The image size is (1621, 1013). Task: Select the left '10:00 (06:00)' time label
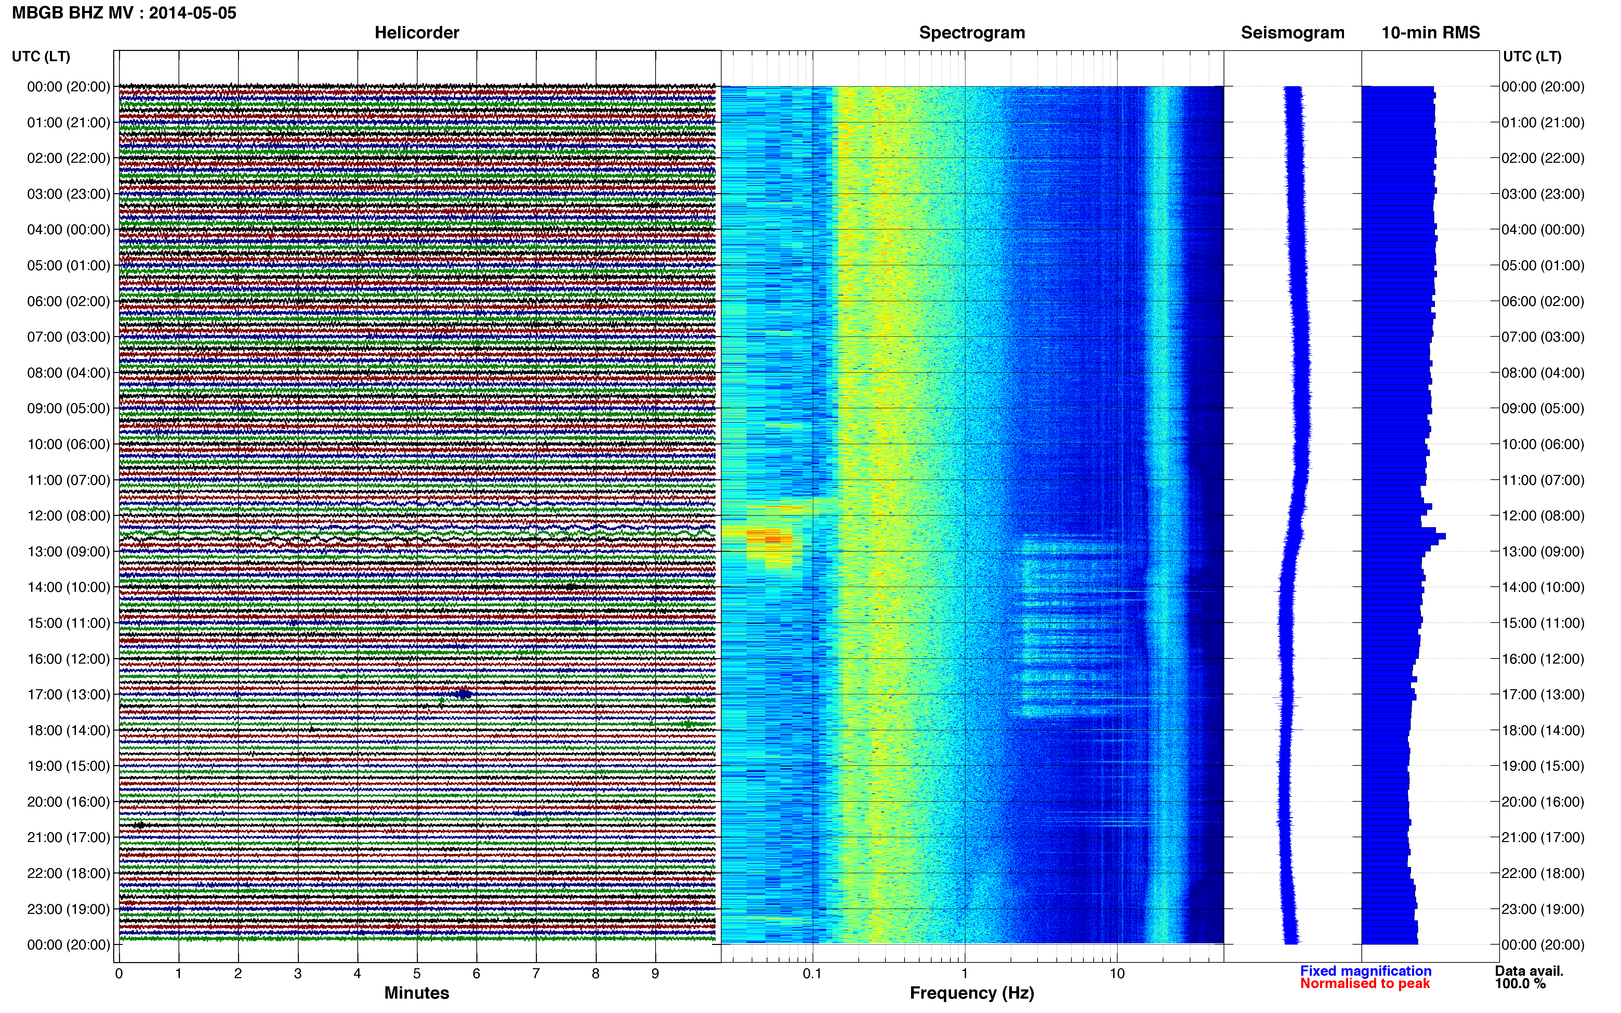coord(68,444)
